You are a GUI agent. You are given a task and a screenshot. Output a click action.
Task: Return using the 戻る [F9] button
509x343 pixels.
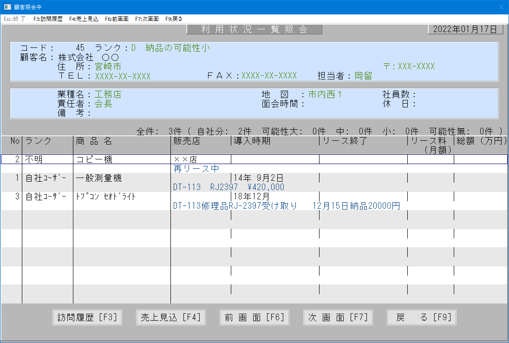tap(422, 317)
